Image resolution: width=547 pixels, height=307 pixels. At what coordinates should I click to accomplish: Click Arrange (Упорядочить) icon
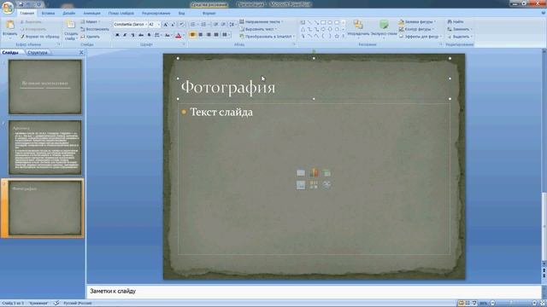(358, 25)
